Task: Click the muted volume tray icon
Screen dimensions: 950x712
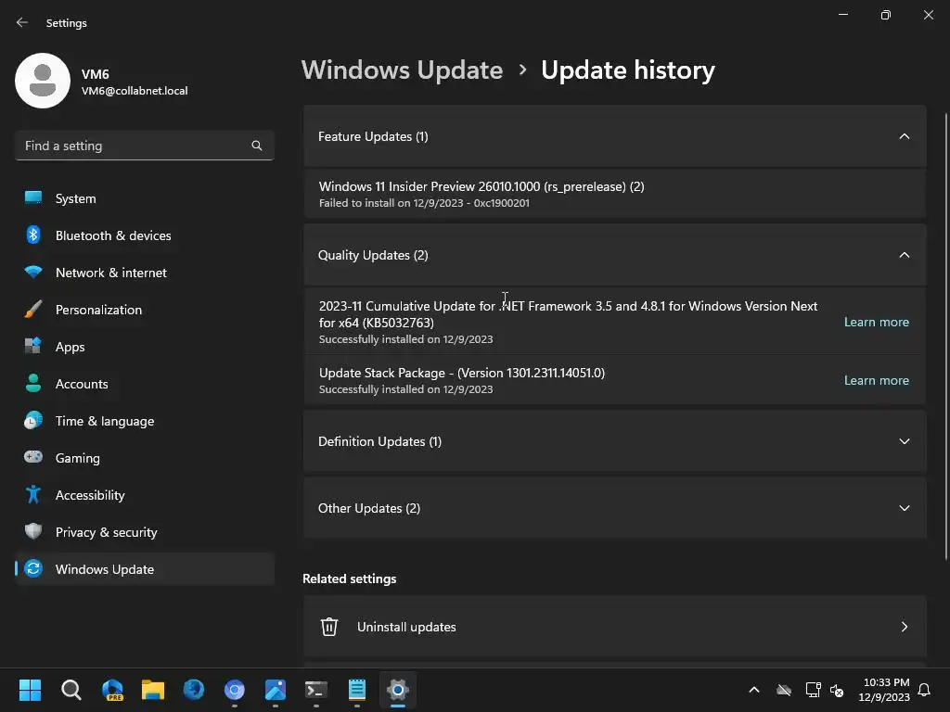Action: pyautogui.click(x=837, y=690)
